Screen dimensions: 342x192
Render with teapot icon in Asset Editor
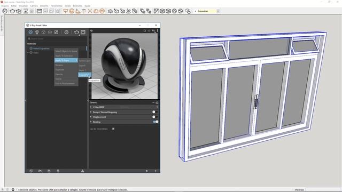point(76,32)
